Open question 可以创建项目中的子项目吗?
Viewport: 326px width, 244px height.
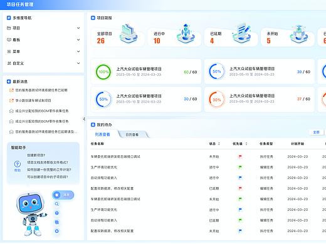48,177
